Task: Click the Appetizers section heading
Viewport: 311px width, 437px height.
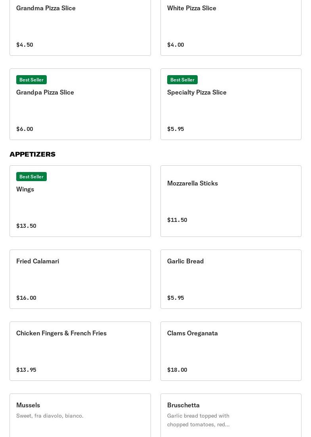Action: (x=32, y=154)
